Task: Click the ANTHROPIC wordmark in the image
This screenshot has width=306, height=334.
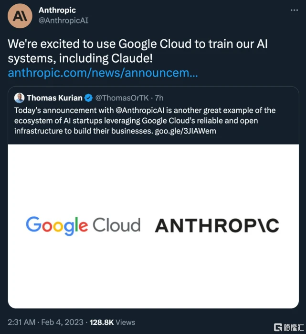Action: (217, 225)
